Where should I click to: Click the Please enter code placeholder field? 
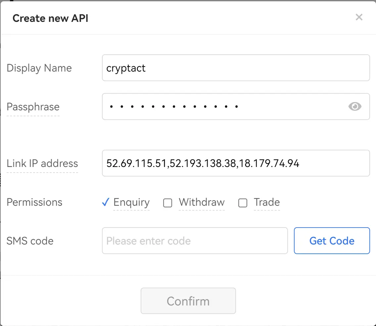tap(195, 241)
